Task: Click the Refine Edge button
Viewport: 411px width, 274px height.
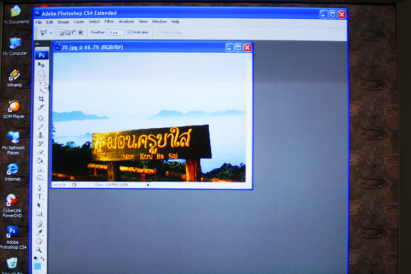Action: tap(173, 32)
